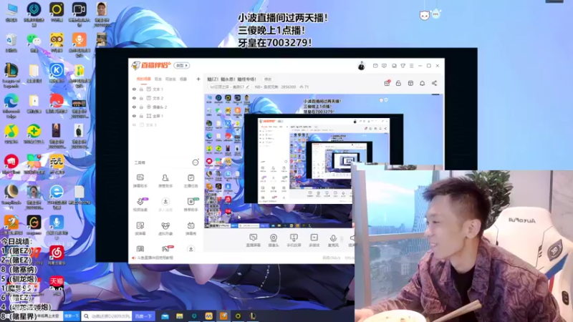Click the plus icon to add a scene
The image size is (573, 322).
click(198, 79)
